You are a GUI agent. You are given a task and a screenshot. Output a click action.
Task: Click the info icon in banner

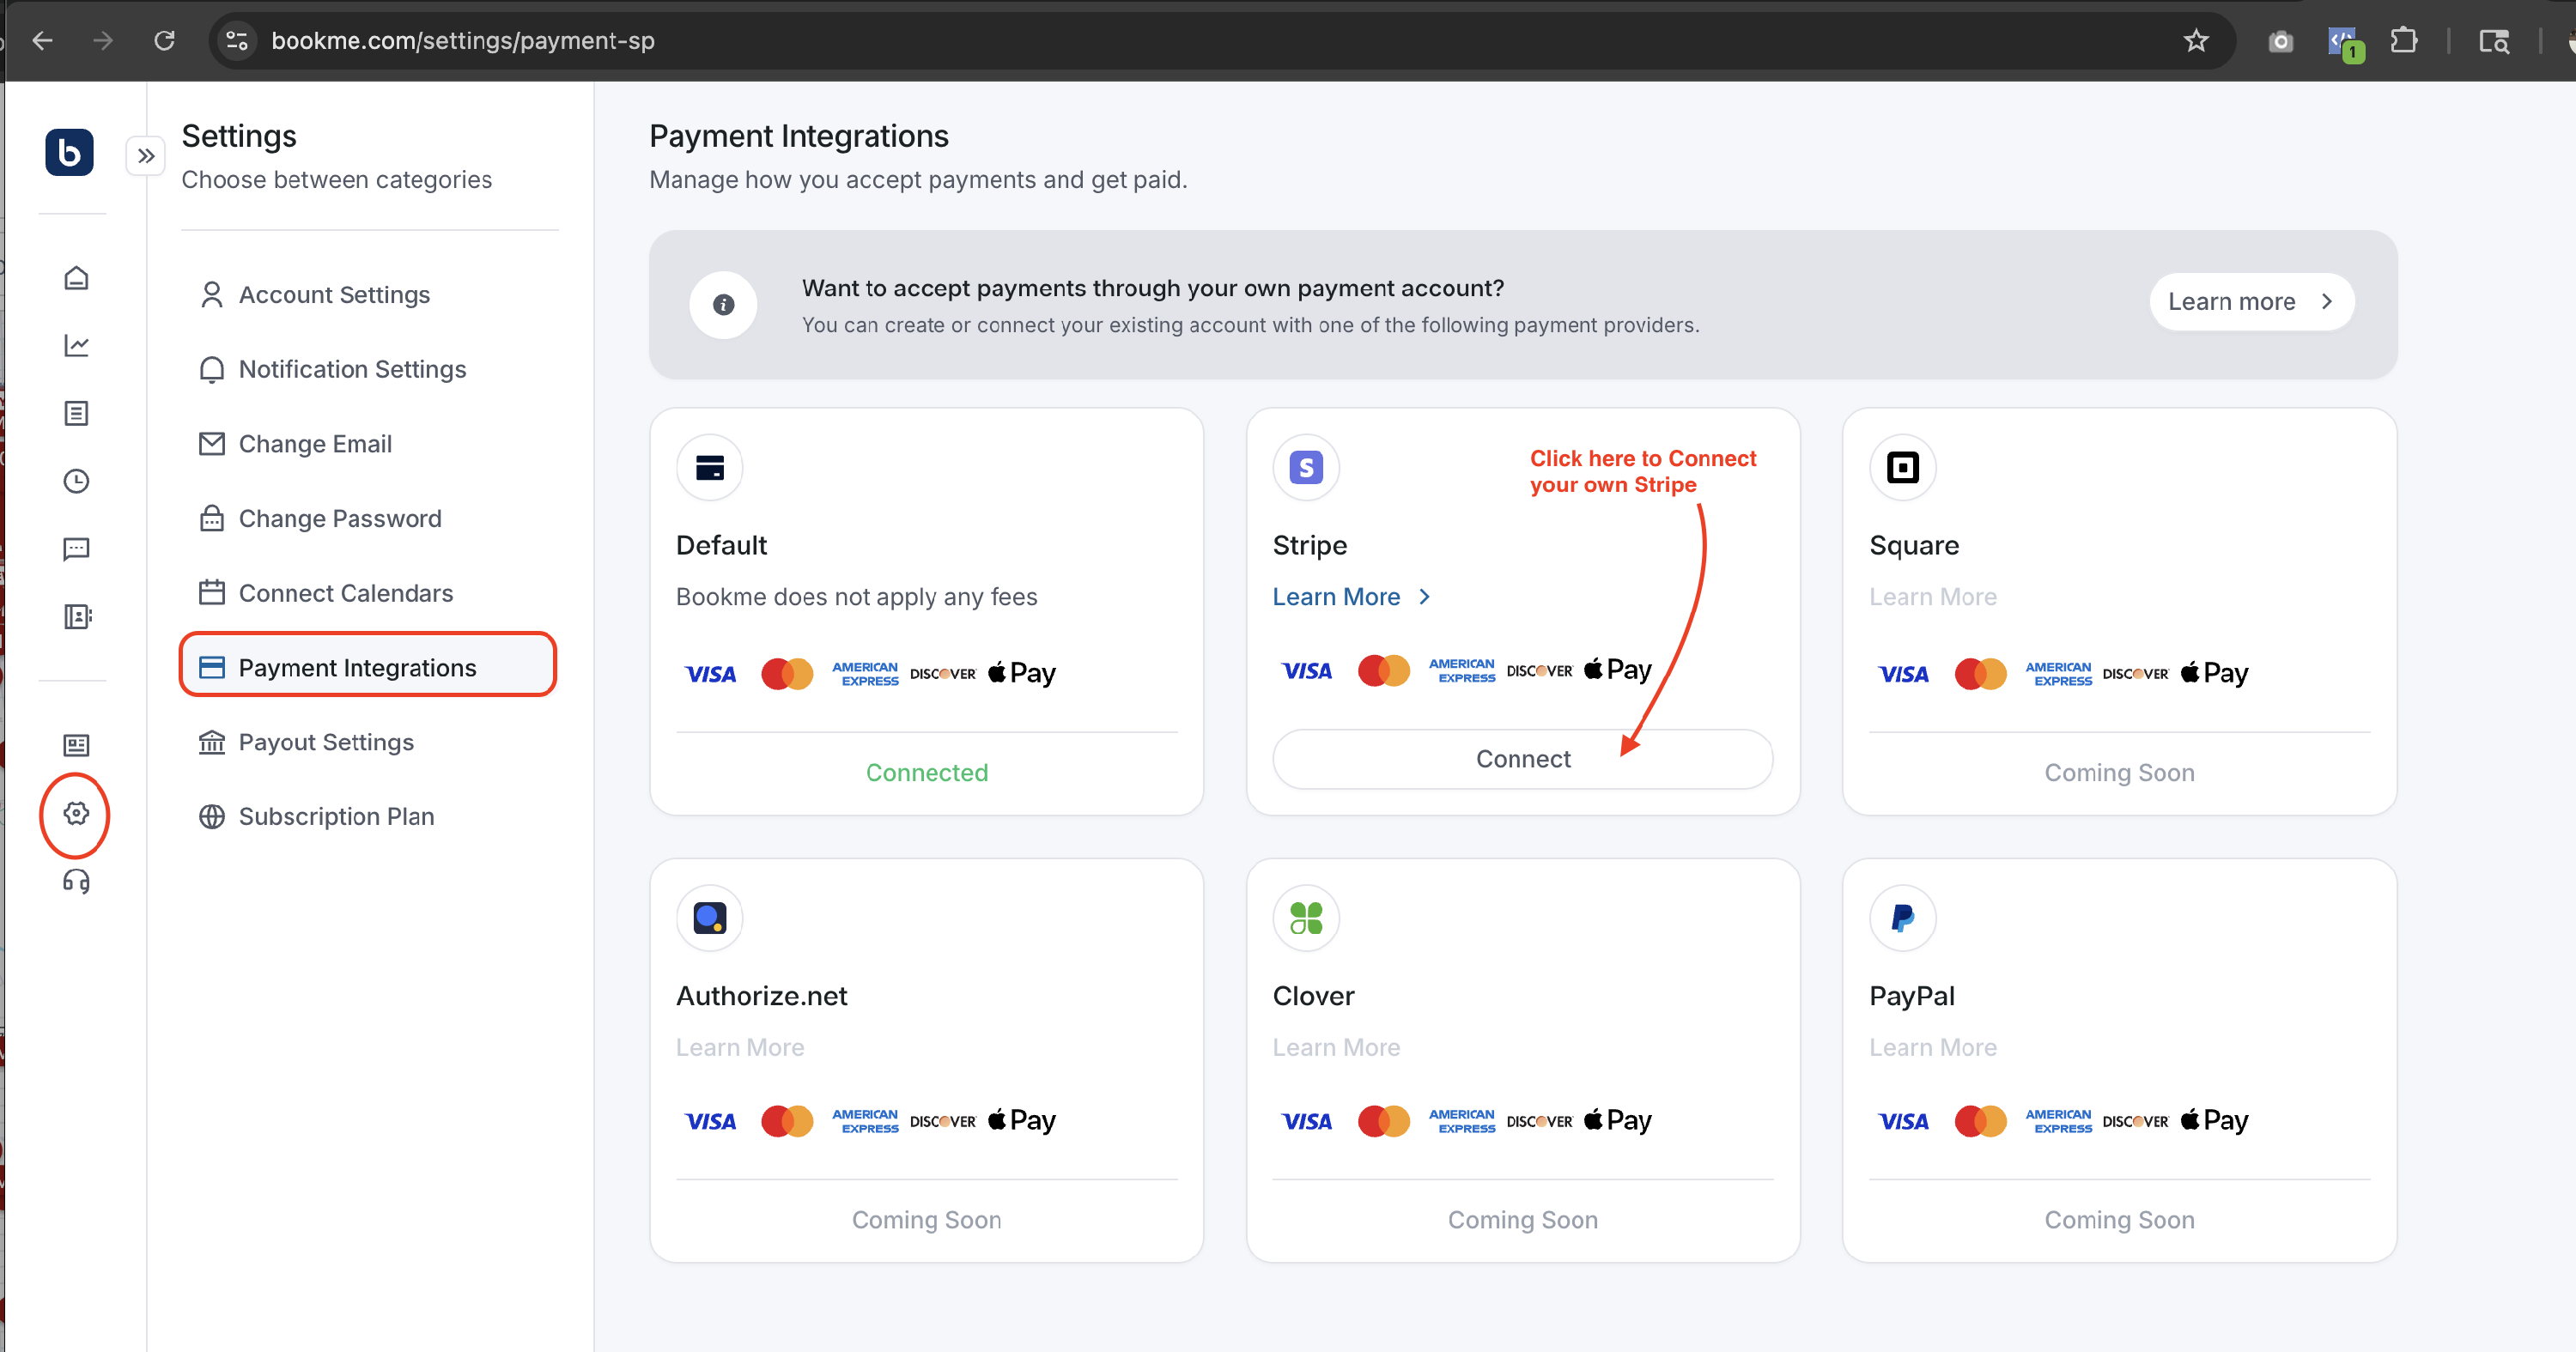pos(723,305)
